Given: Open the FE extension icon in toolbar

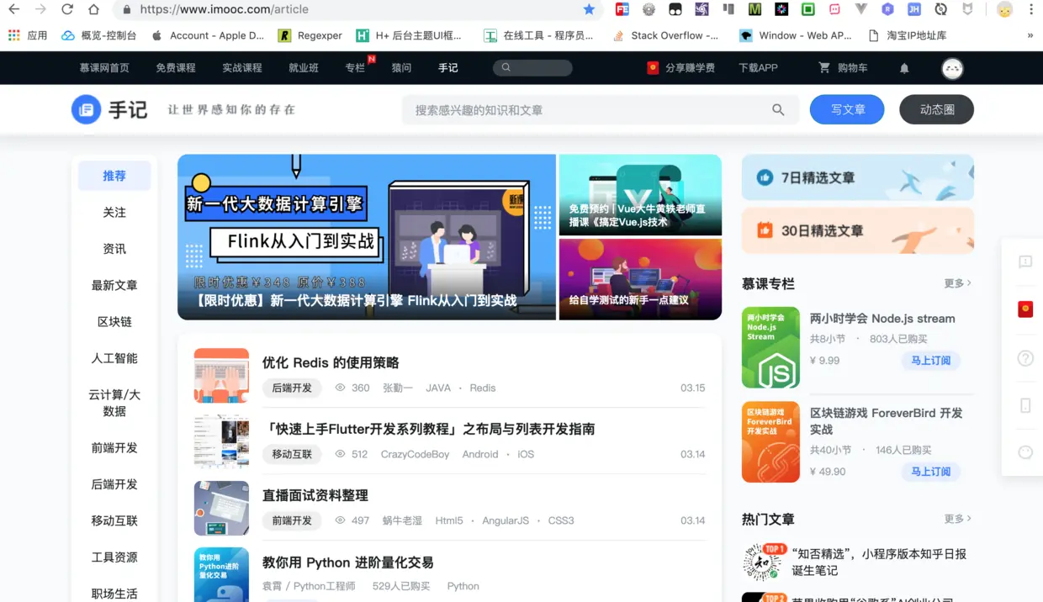Looking at the screenshot, I should point(622,9).
